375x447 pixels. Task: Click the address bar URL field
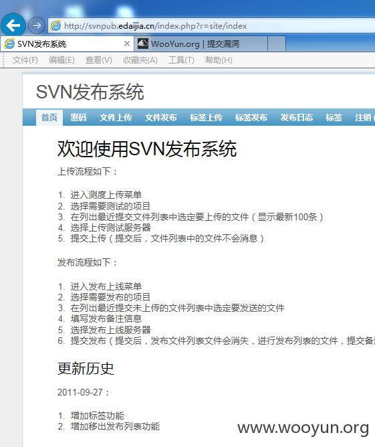coord(211,26)
